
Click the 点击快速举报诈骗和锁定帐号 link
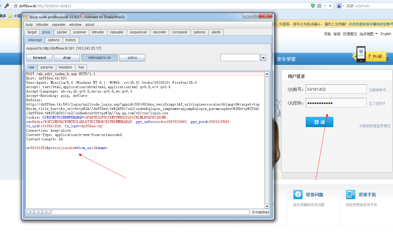click(371, 24)
